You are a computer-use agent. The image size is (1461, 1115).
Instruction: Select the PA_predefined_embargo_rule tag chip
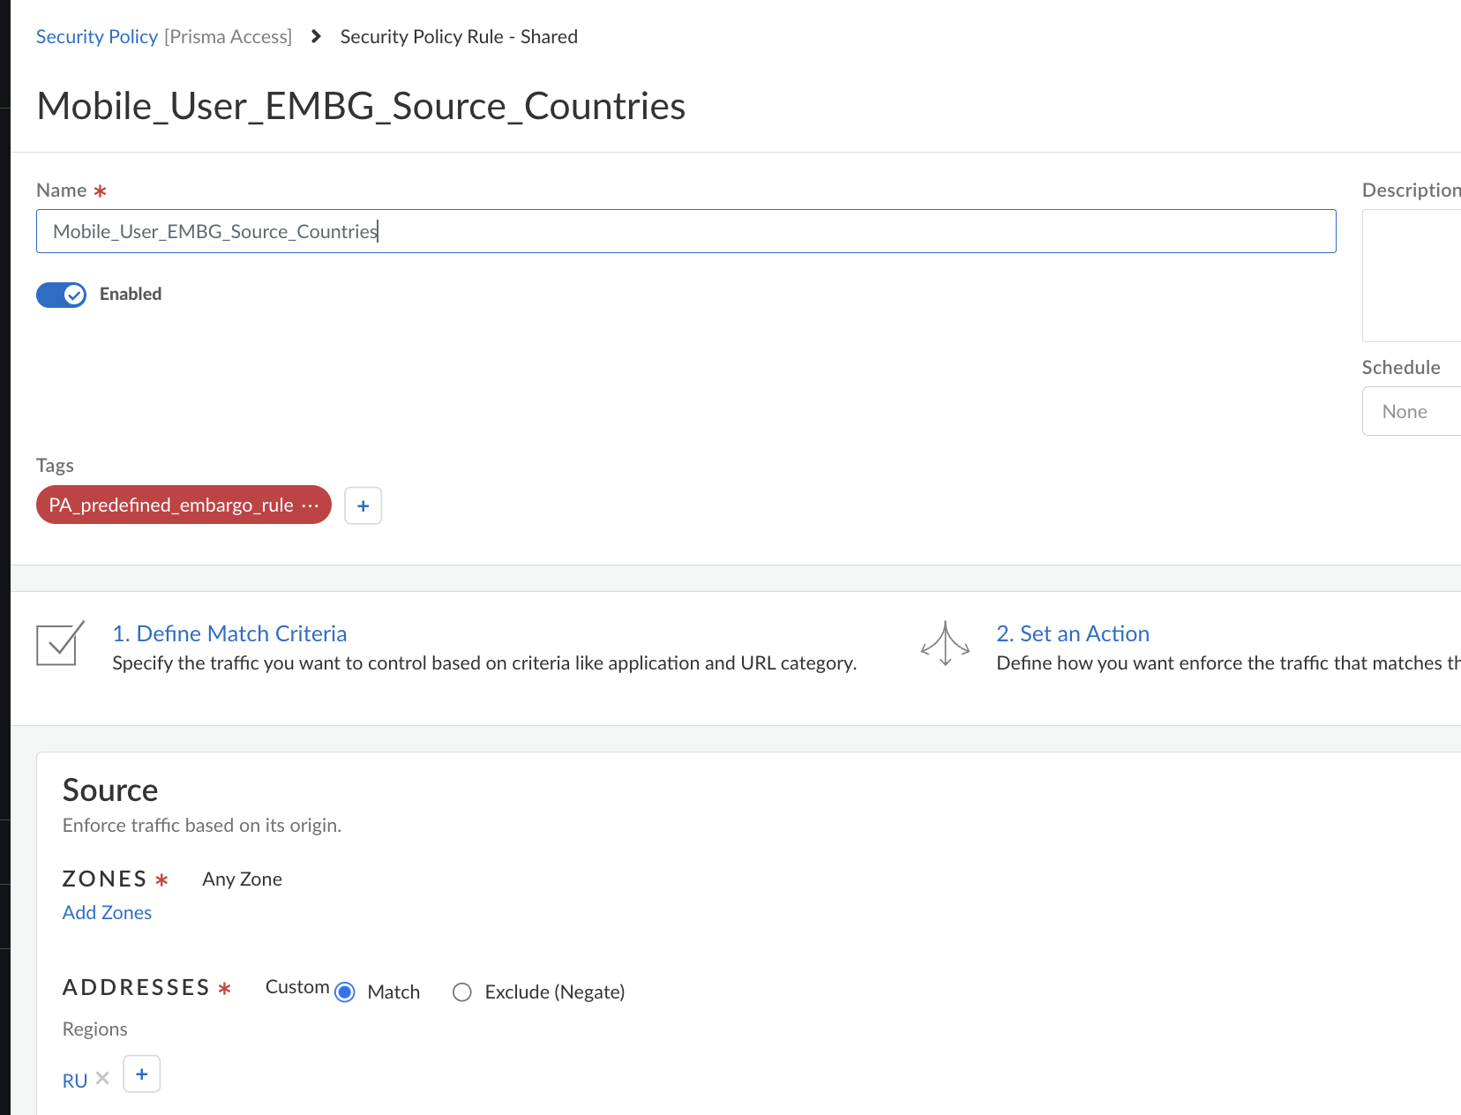click(x=172, y=505)
